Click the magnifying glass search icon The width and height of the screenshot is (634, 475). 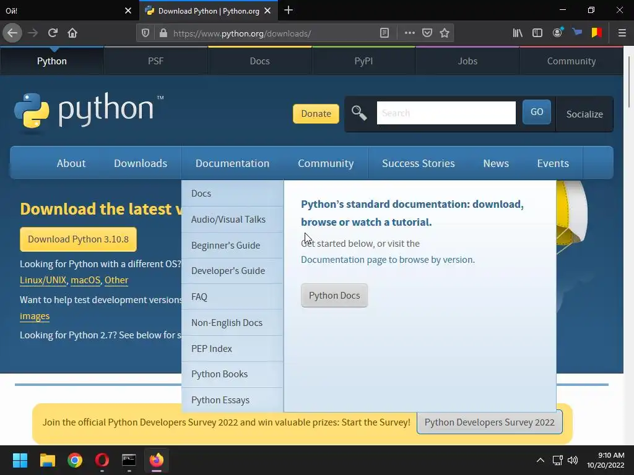tap(359, 113)
